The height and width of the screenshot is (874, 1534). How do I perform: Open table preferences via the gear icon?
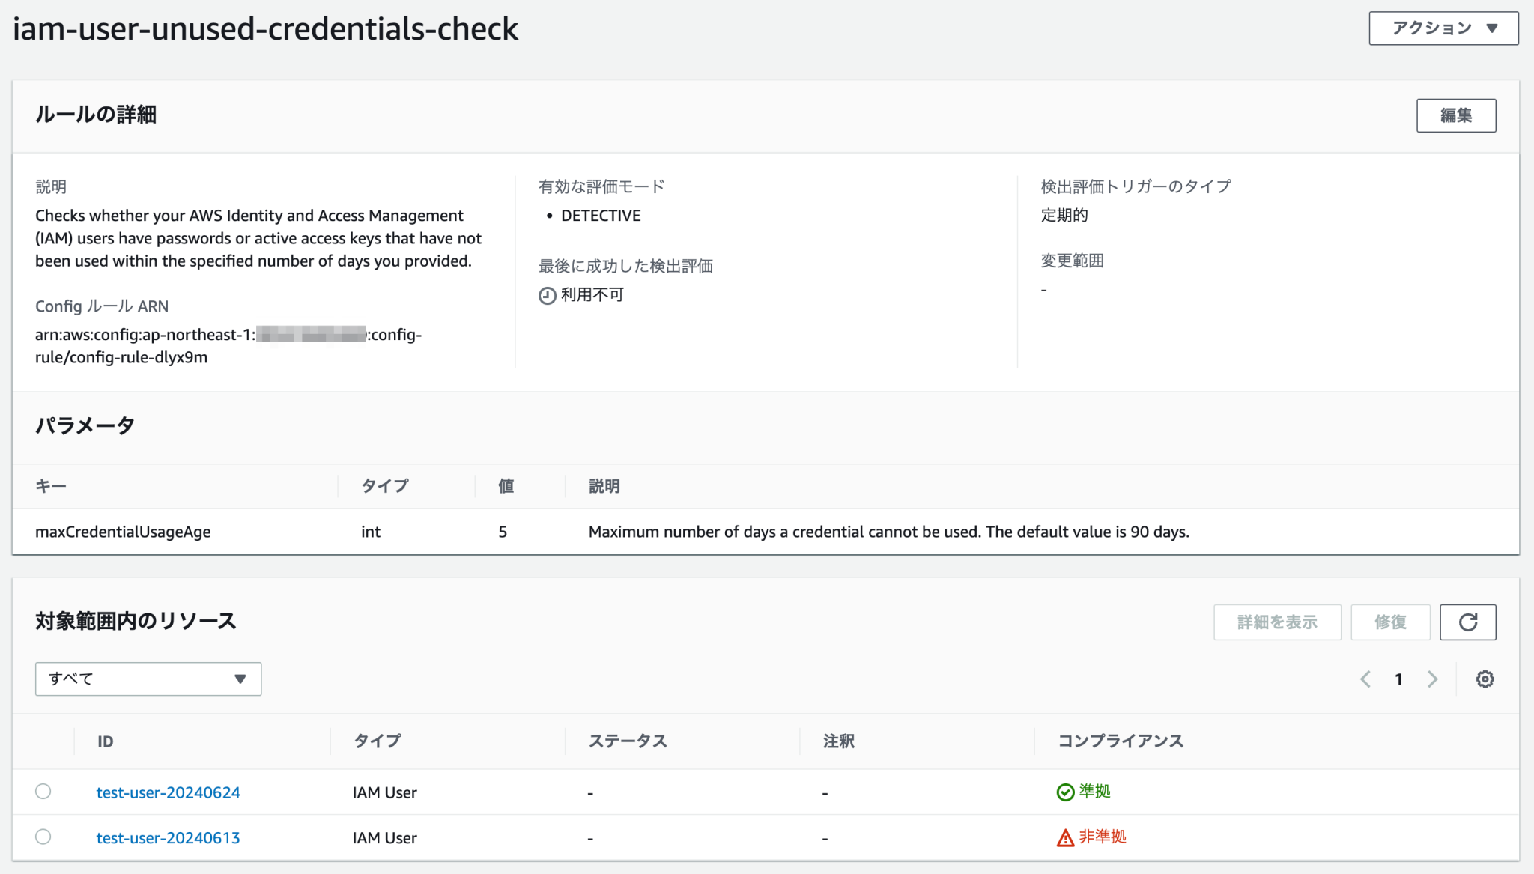tap(1484, 679)
